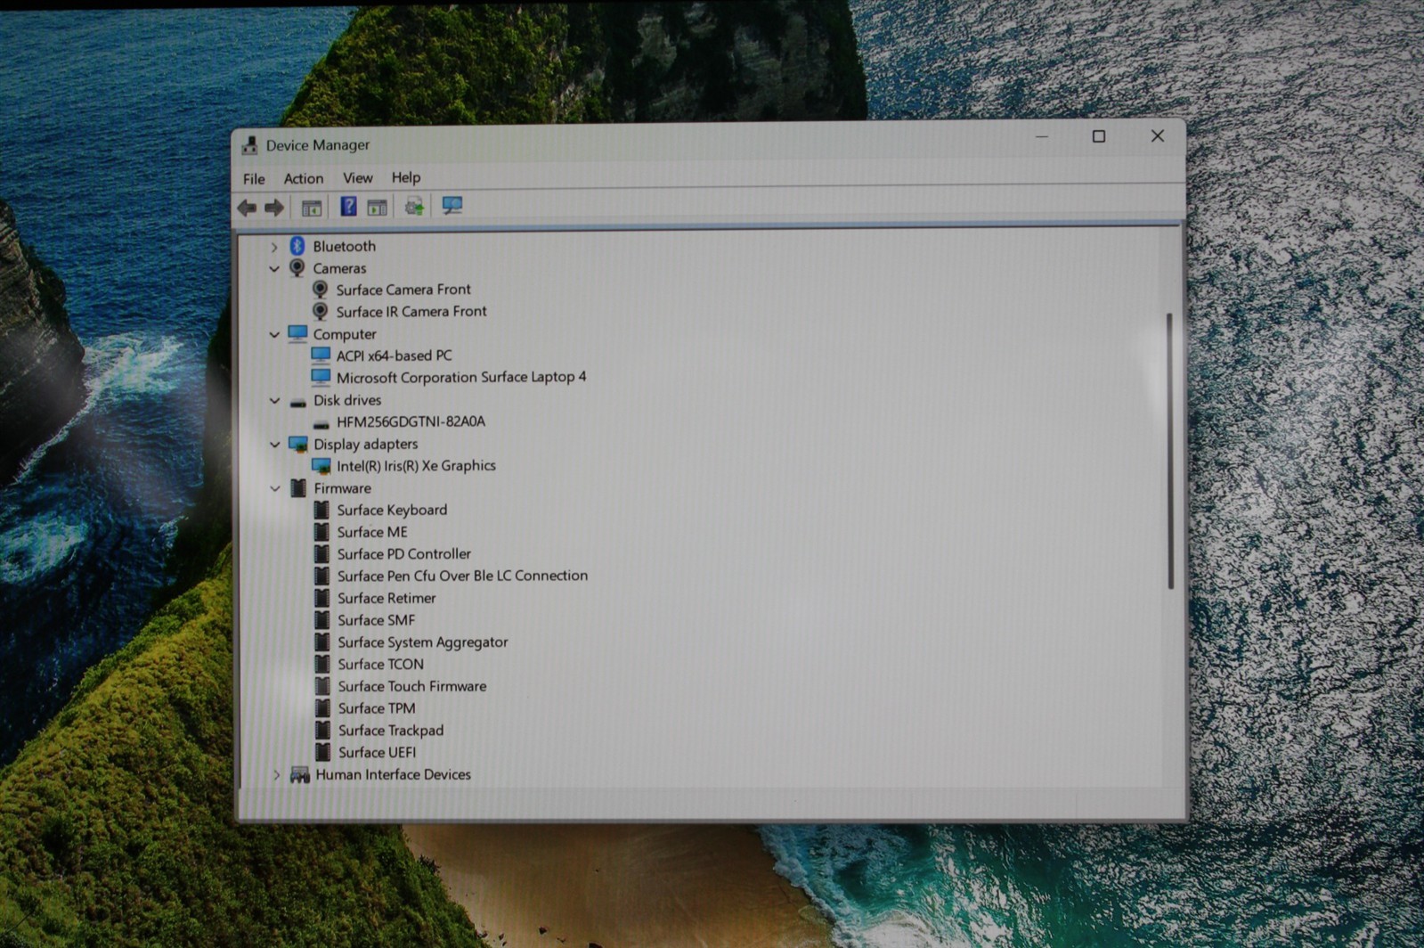Click the vertical scrollbar thumb

[x=1169, y=450]
